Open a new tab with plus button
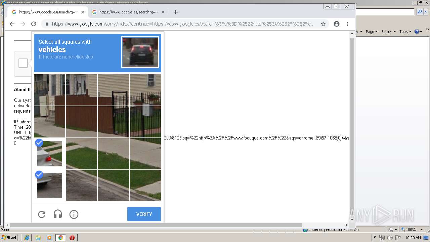430x242 pixels. pos(176,12)
